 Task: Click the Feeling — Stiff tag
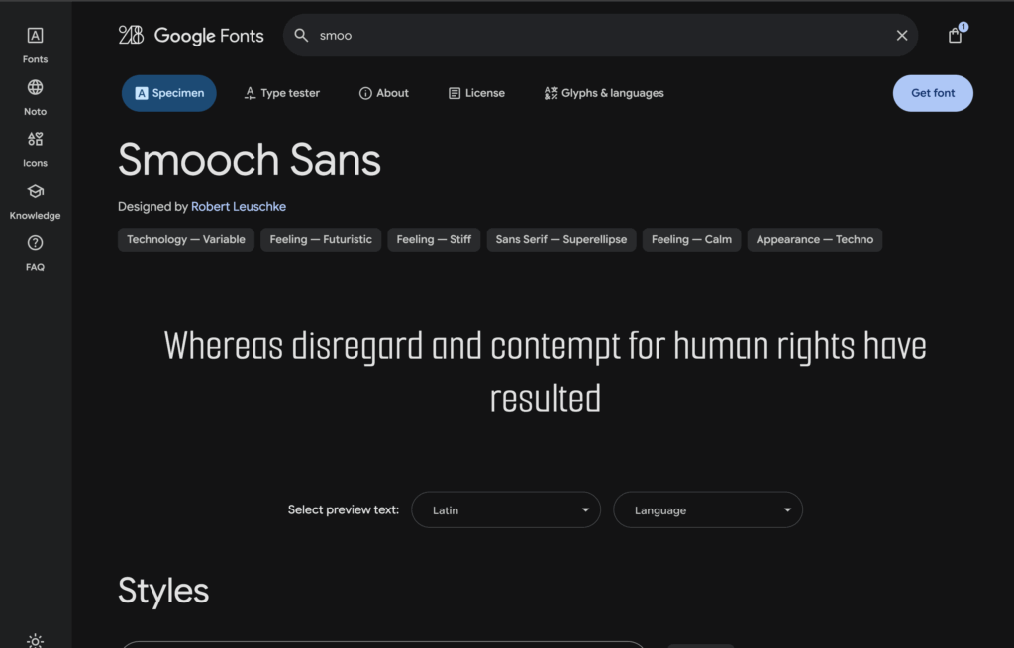(434, 239)
